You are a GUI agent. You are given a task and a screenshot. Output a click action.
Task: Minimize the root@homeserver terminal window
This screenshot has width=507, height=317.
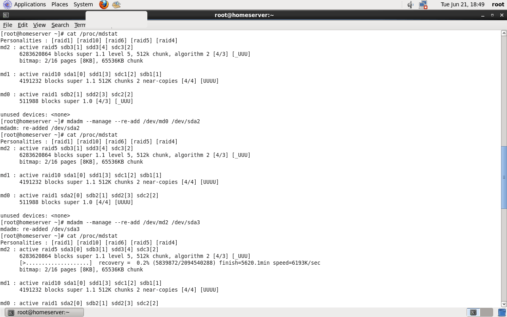coord(483,15)
